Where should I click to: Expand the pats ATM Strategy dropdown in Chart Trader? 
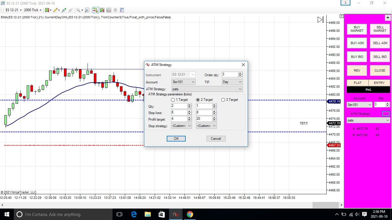pos(368,121)
